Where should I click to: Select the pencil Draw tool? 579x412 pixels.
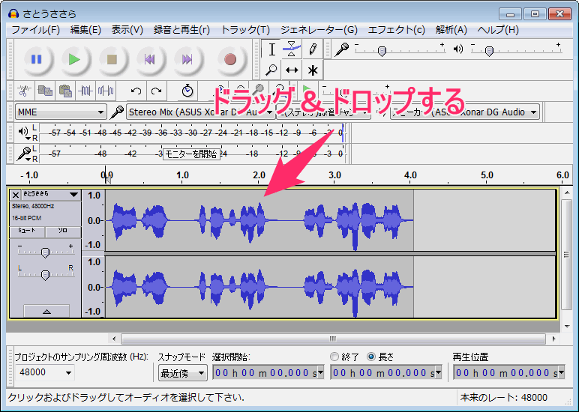click(313, 49)
